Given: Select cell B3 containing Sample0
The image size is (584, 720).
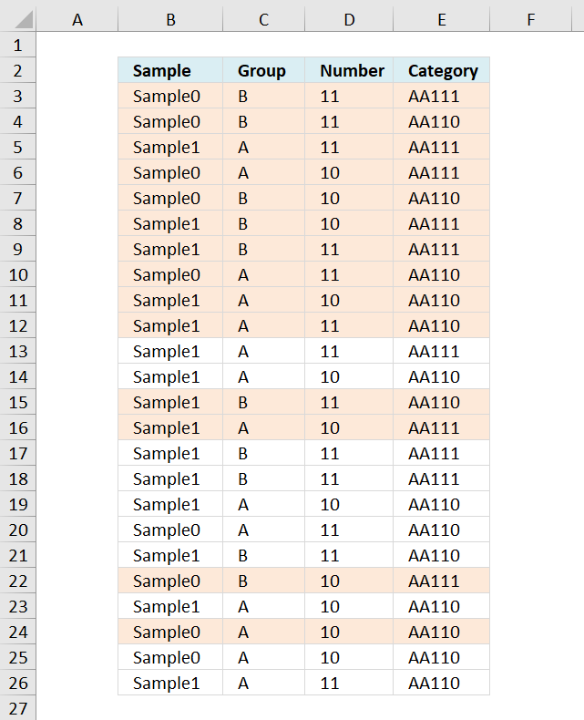Looking at the screenshot, I should 170,96.
